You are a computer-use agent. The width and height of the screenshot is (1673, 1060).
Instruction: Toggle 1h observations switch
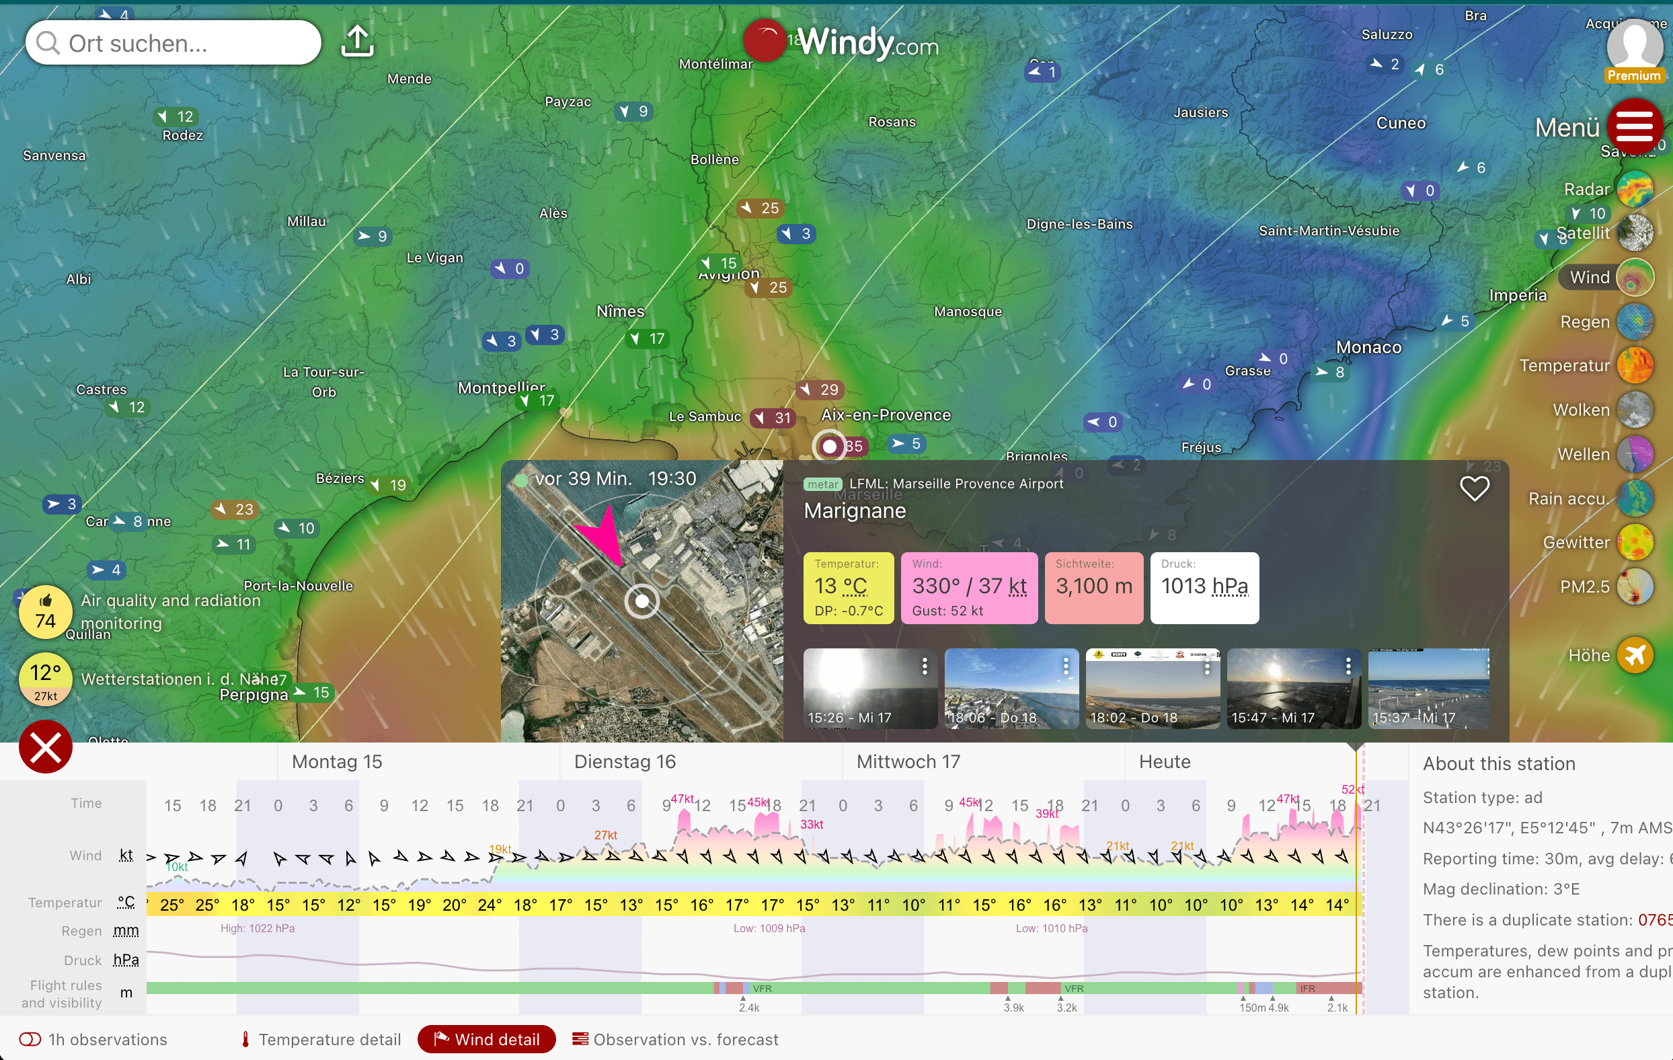click(x=30, y=1039)
